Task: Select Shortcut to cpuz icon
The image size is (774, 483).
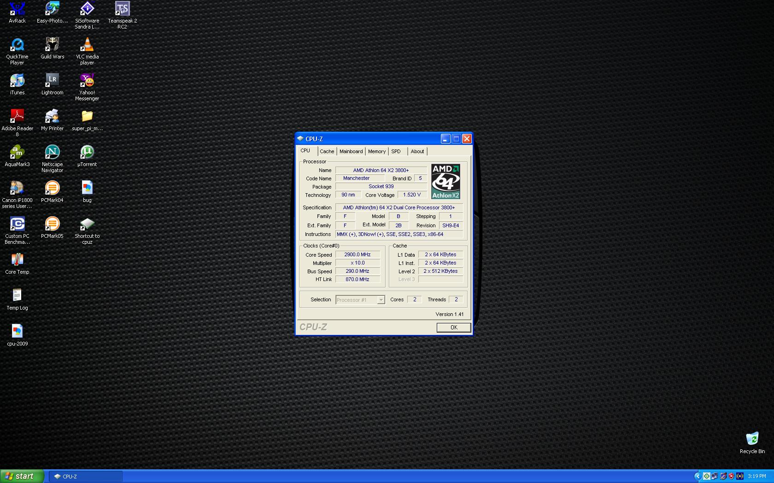Action: click(x=87, y=230)
